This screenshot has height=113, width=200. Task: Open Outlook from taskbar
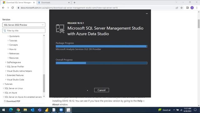tap(32, 110)
